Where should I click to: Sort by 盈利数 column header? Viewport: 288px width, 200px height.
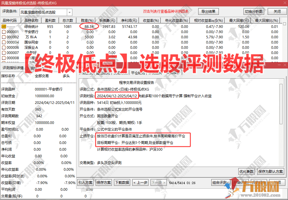pyautogui.click(x=50, y=21)
